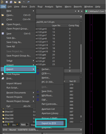Click the printer icon beside Print
Screen dimensions: 106x134
pos(3,78)
